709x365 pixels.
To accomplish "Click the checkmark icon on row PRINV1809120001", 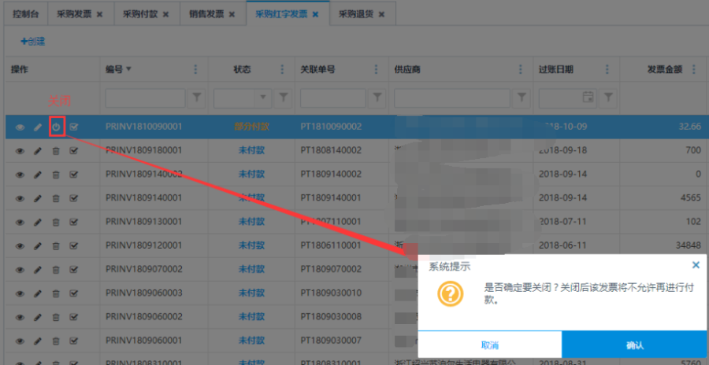I will (x=73, y=245).
